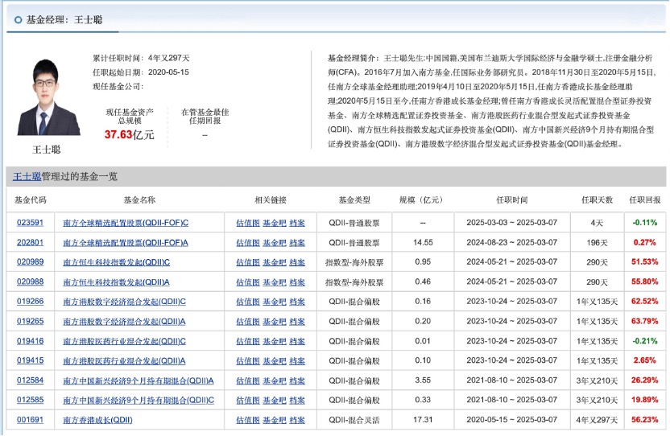
Task: Open fund code 012584
Action: (30, 380)
